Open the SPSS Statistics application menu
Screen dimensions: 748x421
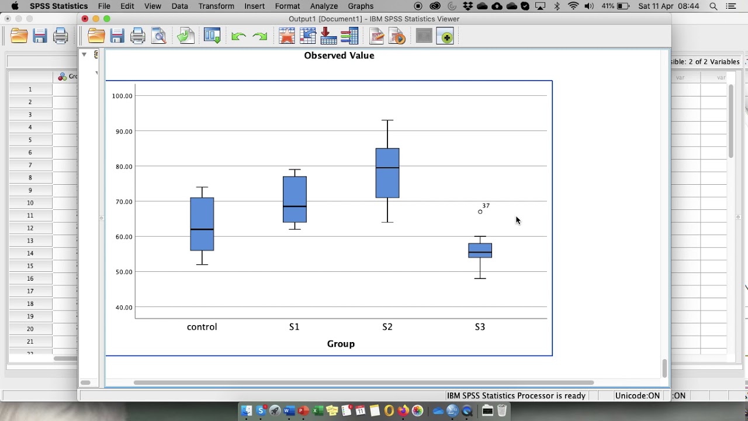point(58,6)
